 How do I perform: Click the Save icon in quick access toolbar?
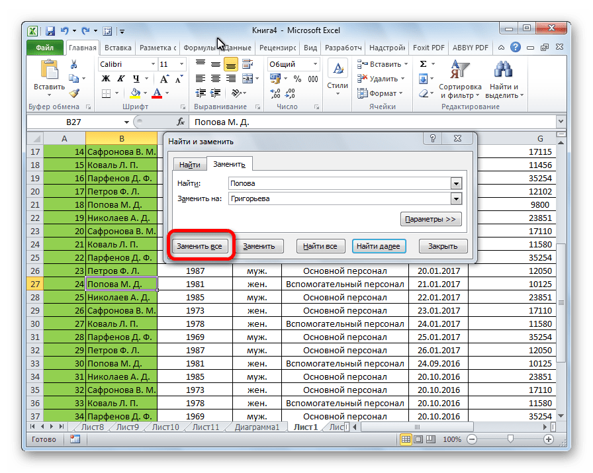click(50, 30)
